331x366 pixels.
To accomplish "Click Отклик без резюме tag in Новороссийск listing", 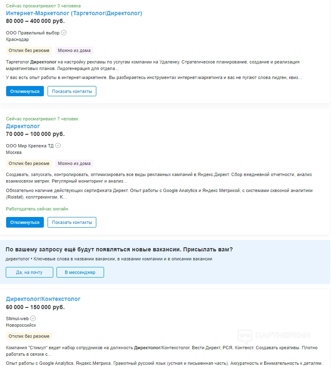I will tap(29, 336).
